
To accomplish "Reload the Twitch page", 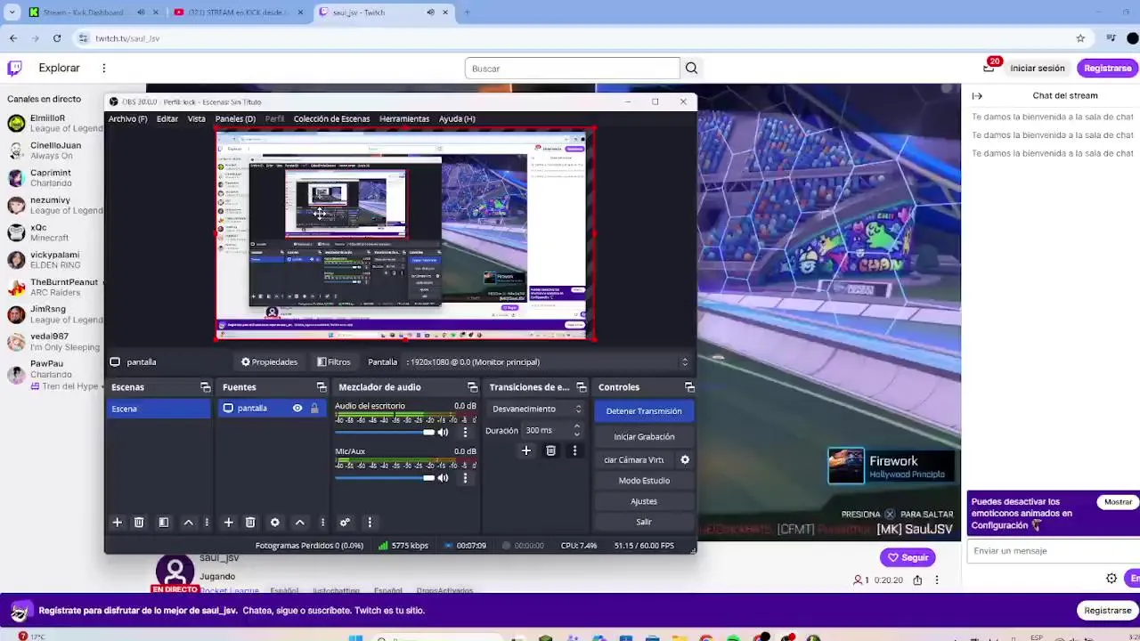I will [x=57, y=38].
